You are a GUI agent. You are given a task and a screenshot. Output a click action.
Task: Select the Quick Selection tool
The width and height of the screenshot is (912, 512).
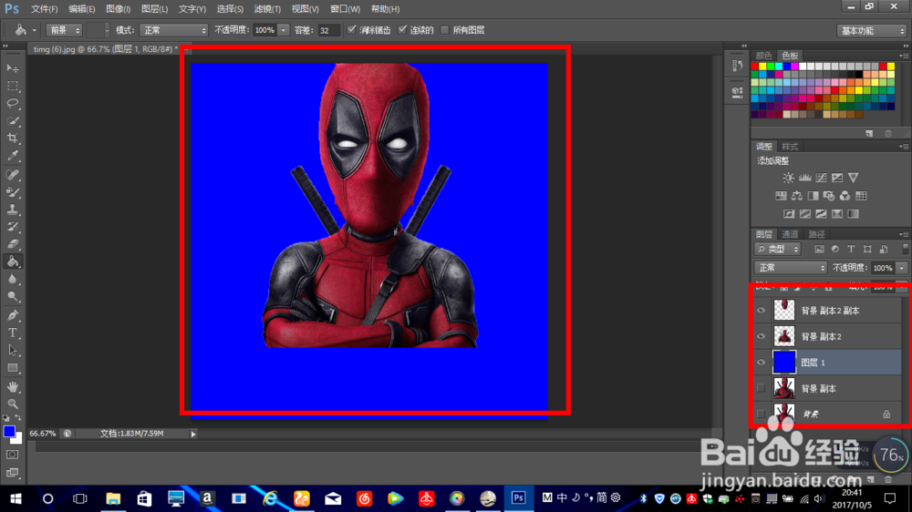pyautogui.click(x=12, y=121)
